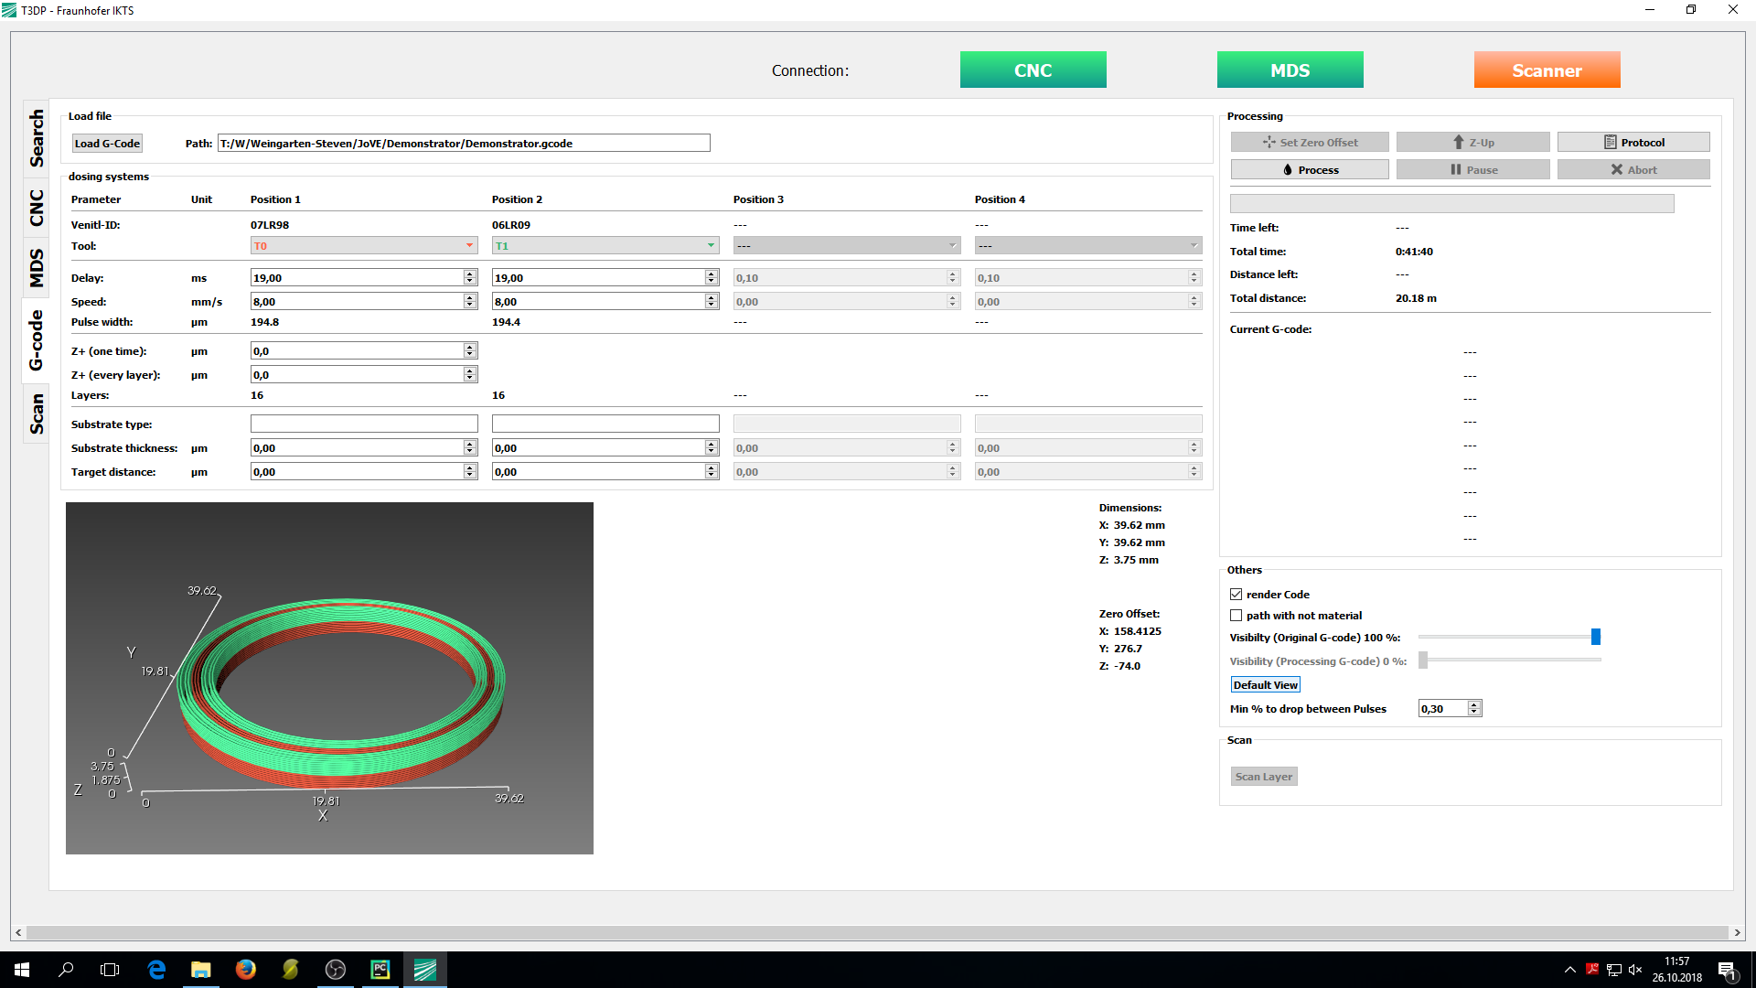Enable path with not material checkbox
Viewport: 1756px width, 988px height.
tap(1237, 616)
